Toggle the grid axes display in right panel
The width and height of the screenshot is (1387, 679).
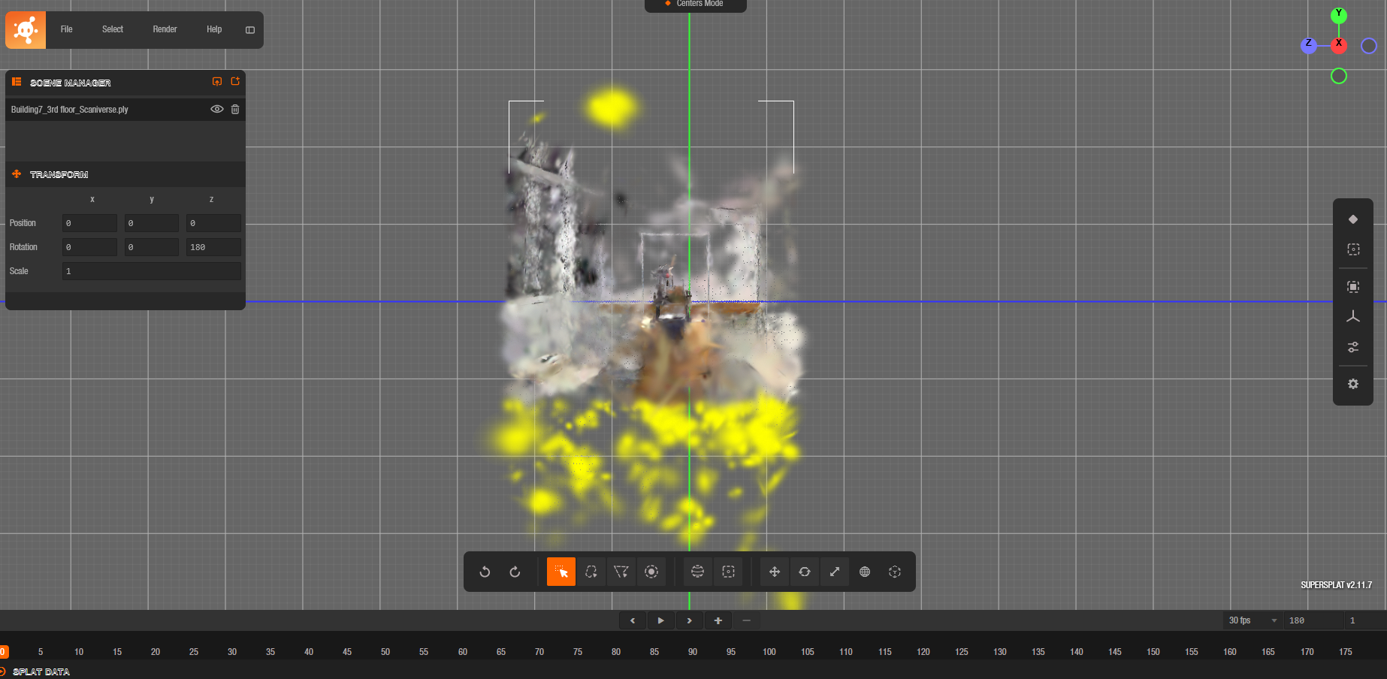pos(1352,317)
